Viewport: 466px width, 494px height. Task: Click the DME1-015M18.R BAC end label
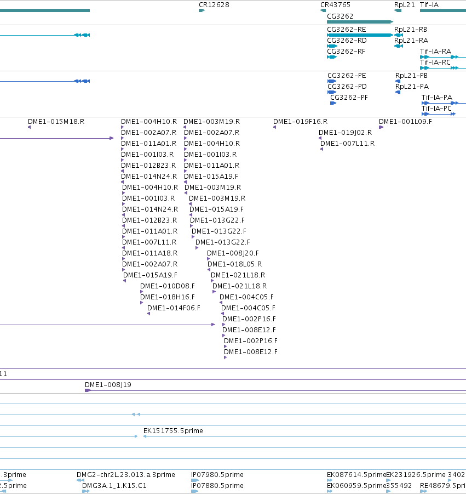pos(56,122)
